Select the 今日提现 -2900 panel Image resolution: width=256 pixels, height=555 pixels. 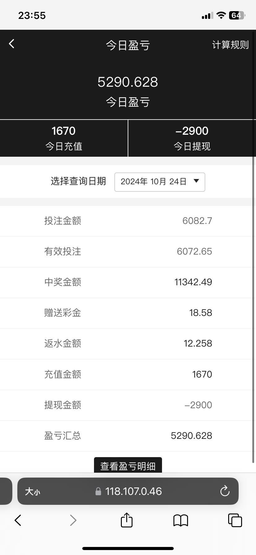point(192,138)
